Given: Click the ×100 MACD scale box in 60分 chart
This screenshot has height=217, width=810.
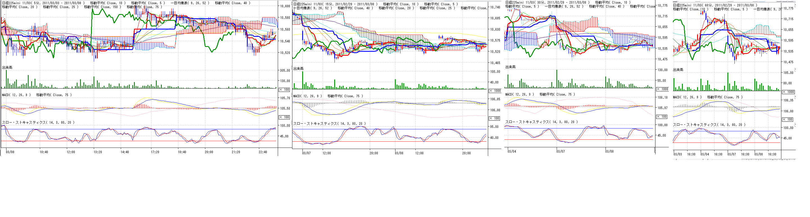Looking at the screenshot, I should 788,119.
